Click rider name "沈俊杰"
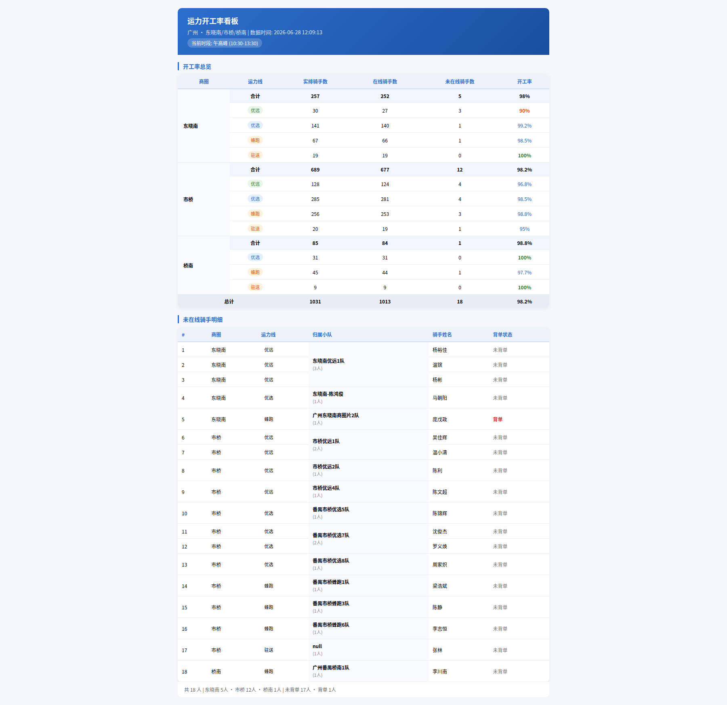The height and width of the screenshot is (705, 727). (x=440, y=531)
